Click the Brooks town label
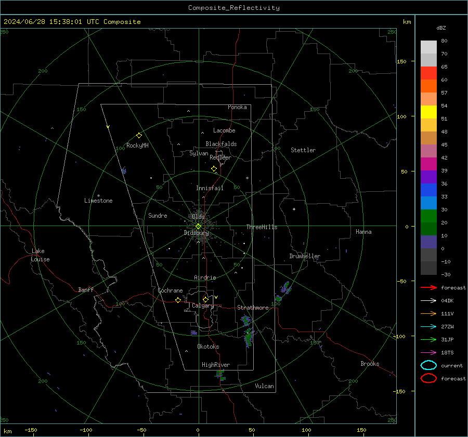Screen dimensions: 468x437 point(370,364)
